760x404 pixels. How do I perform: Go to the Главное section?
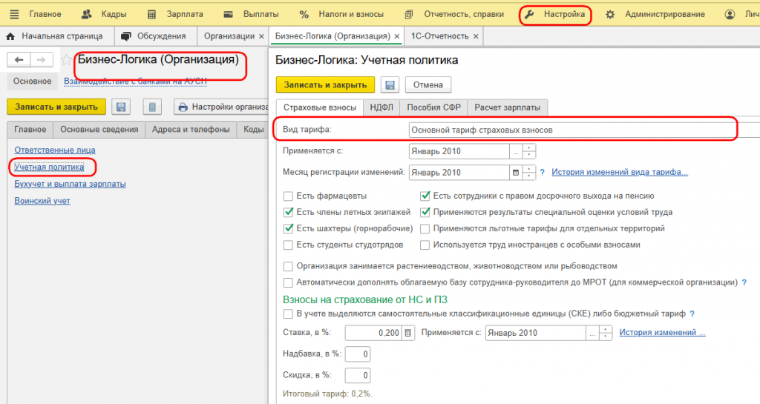coord(45,14)
